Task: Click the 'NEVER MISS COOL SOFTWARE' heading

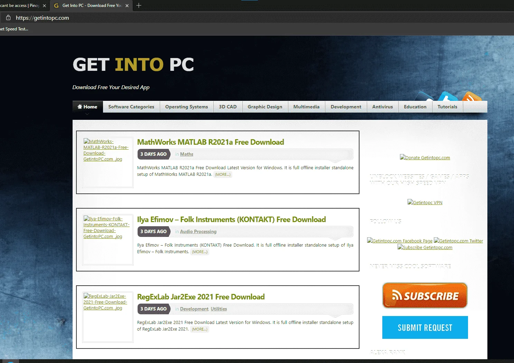Action: (410, 266)
